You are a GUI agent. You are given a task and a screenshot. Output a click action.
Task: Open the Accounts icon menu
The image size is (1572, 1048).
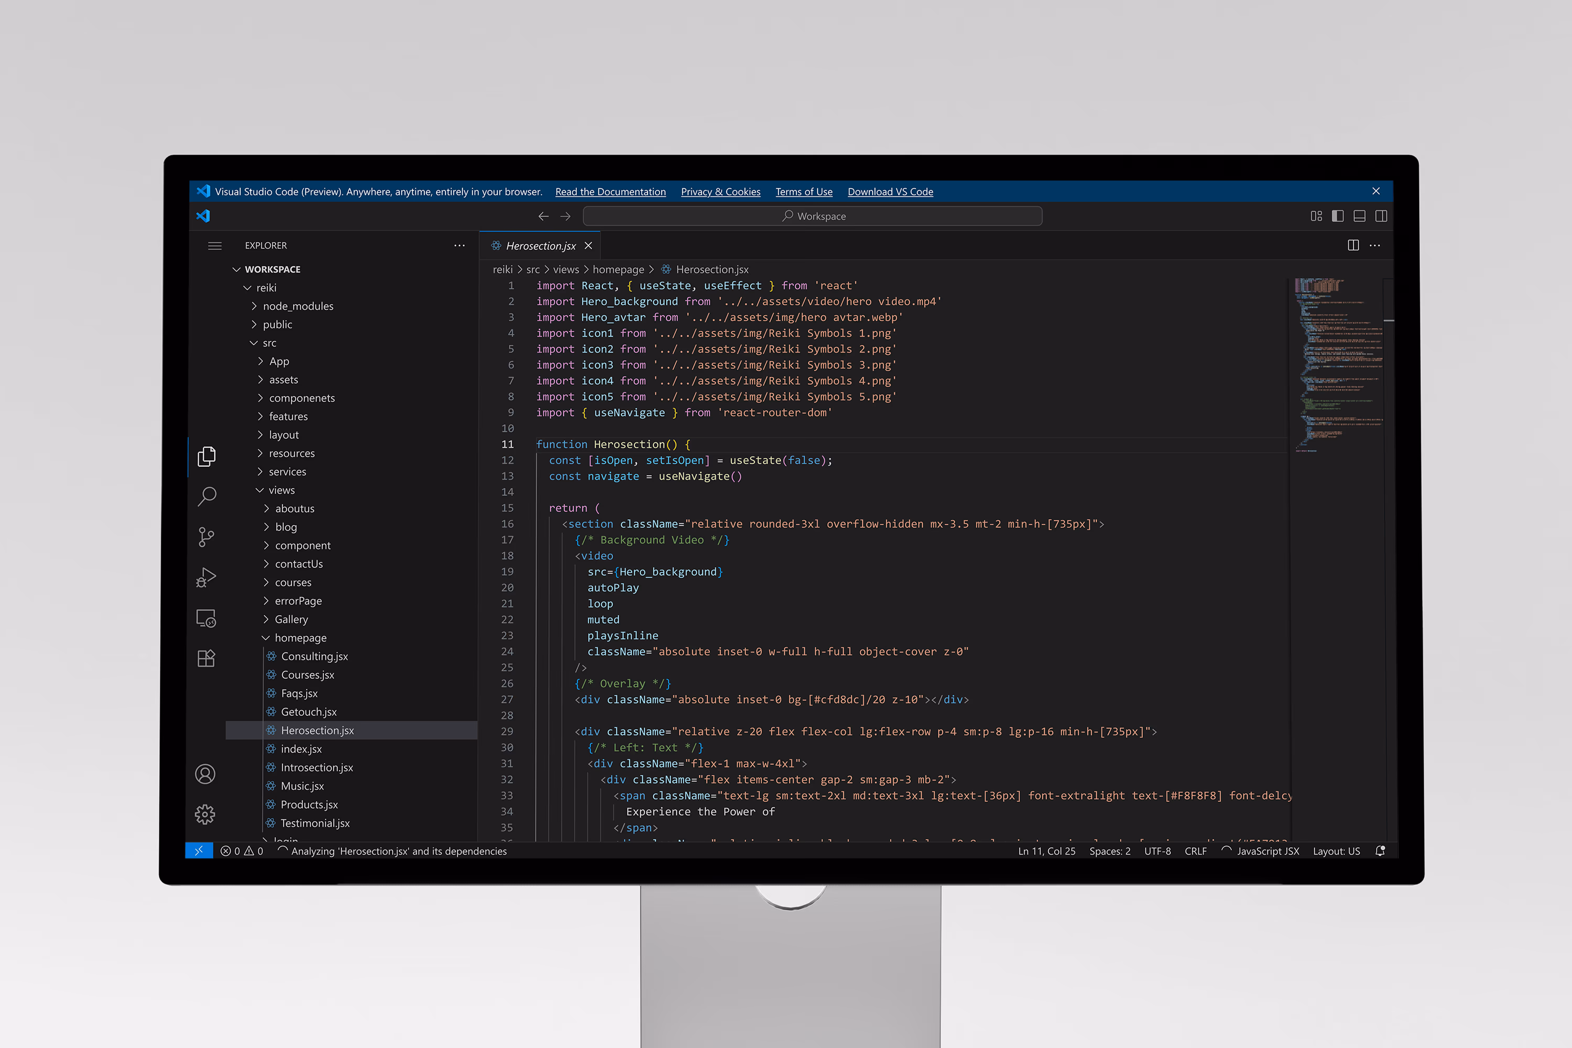(205, 774)
